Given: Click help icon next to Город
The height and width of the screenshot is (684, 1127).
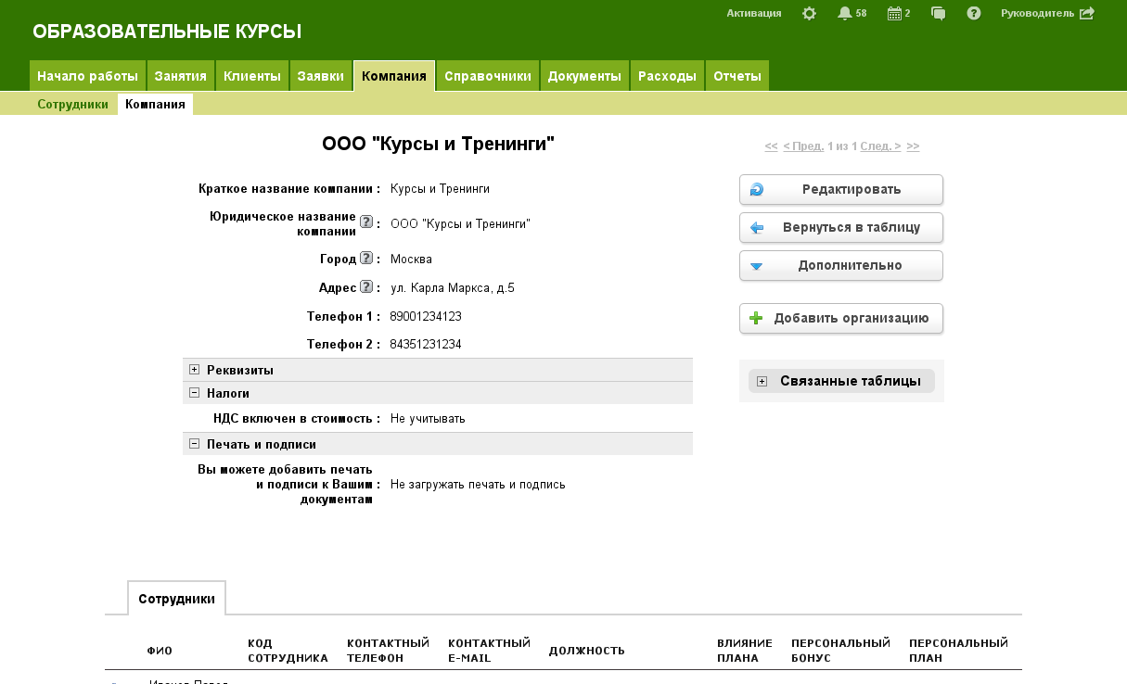Looking at the screenshot, I should [x=366, y=259].
